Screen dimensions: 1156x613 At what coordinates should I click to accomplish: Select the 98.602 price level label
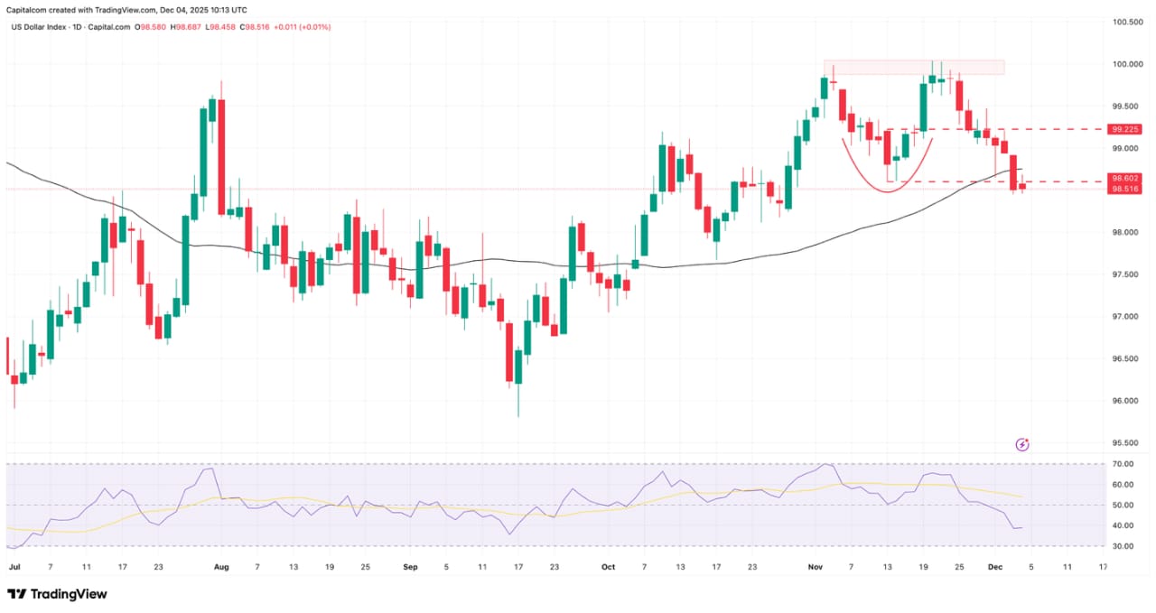1125,179
